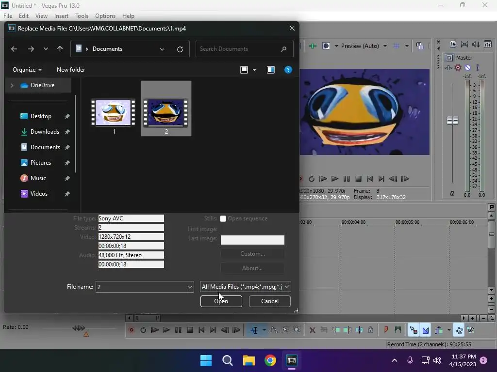497x372 pixels.
Task: Open the File name history dropdown arrow
Action: [190, 287]
